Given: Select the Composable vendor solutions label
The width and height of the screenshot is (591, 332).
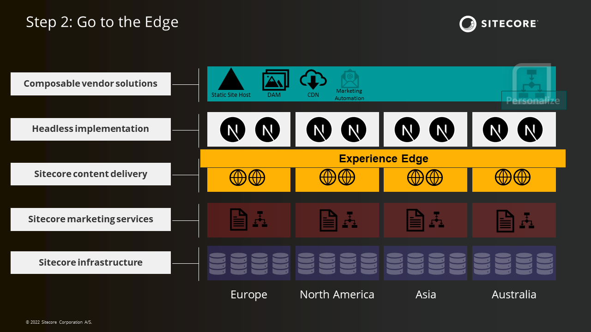Looking at the screenshot, I should point(90,84).
